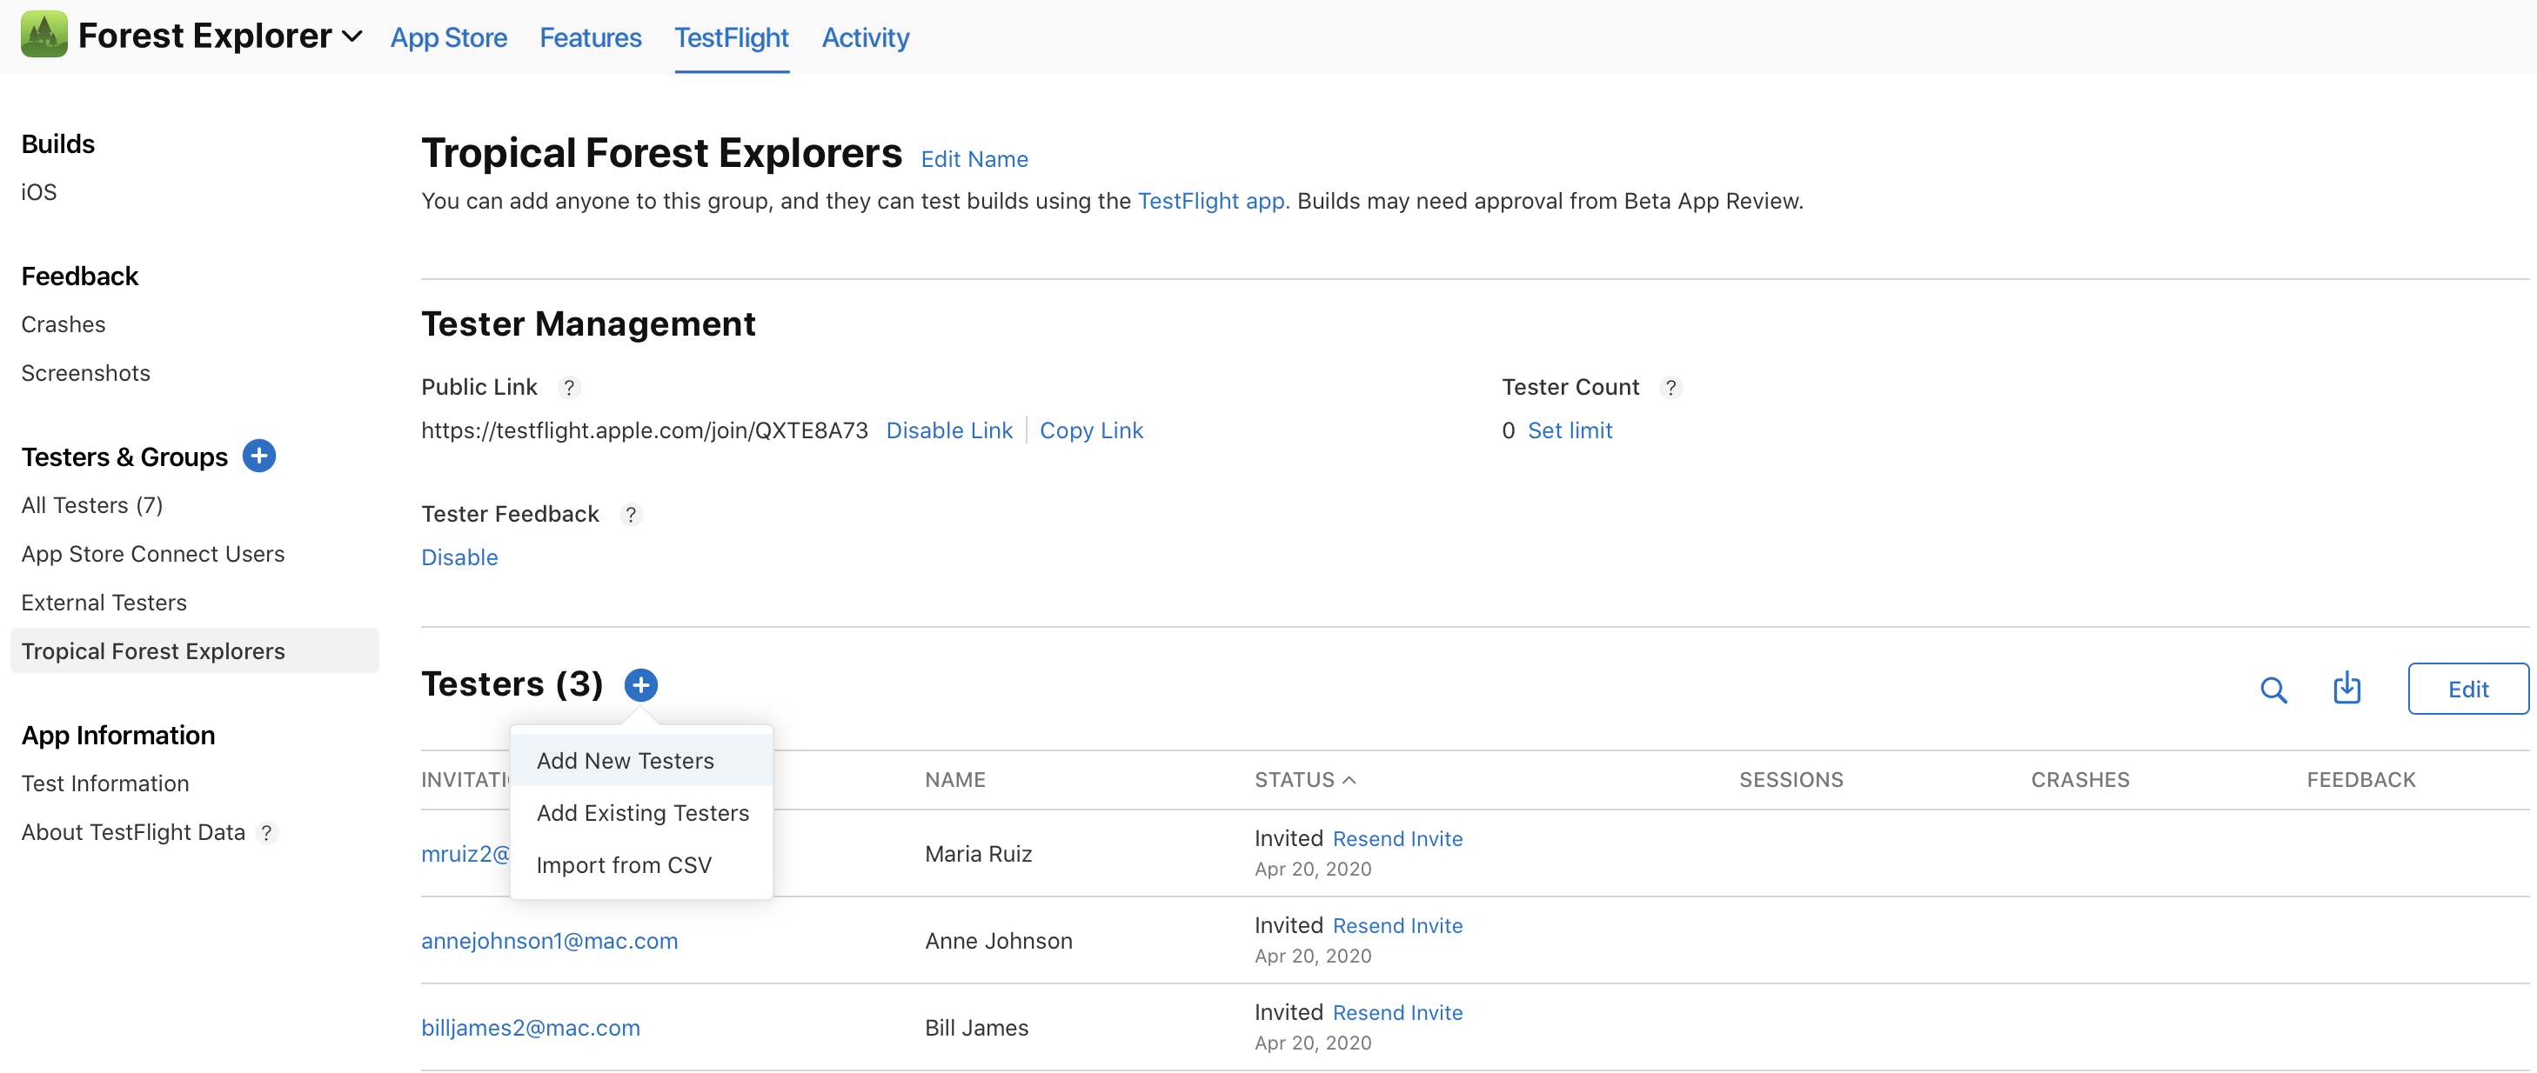
Task: Click help icon beside About TestFlight Data
Action: tap(266, 833)
